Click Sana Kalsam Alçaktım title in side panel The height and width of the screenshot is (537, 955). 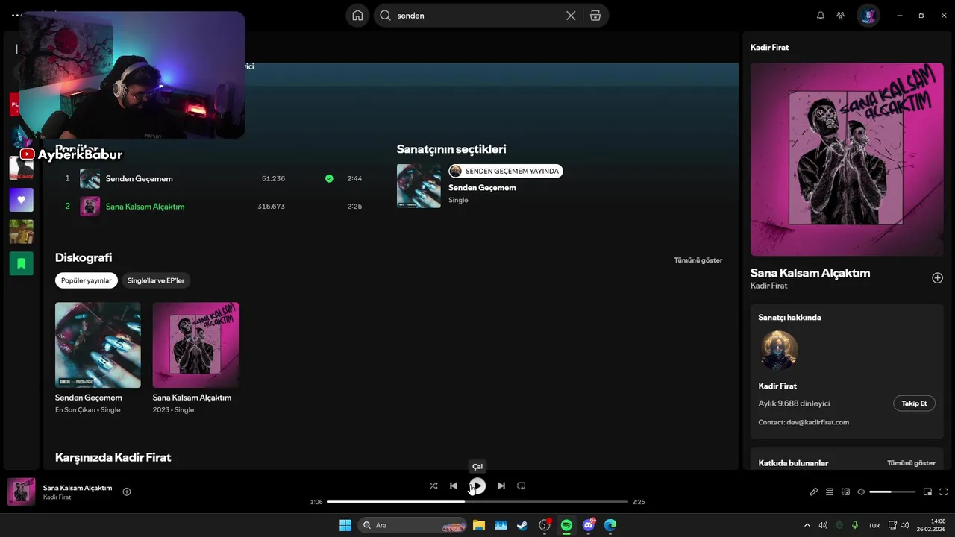click(810, 273)
